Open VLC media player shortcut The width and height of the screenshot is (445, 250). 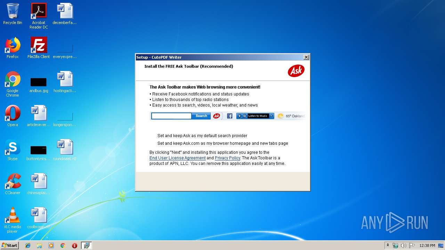click(13, 220)
